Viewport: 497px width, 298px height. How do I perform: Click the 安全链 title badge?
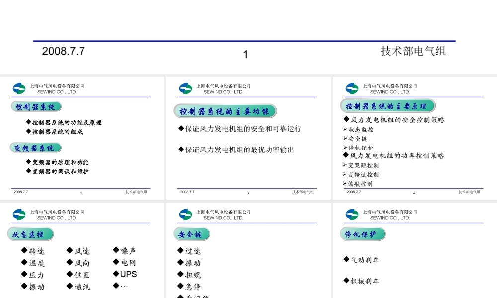pos(192,234)
